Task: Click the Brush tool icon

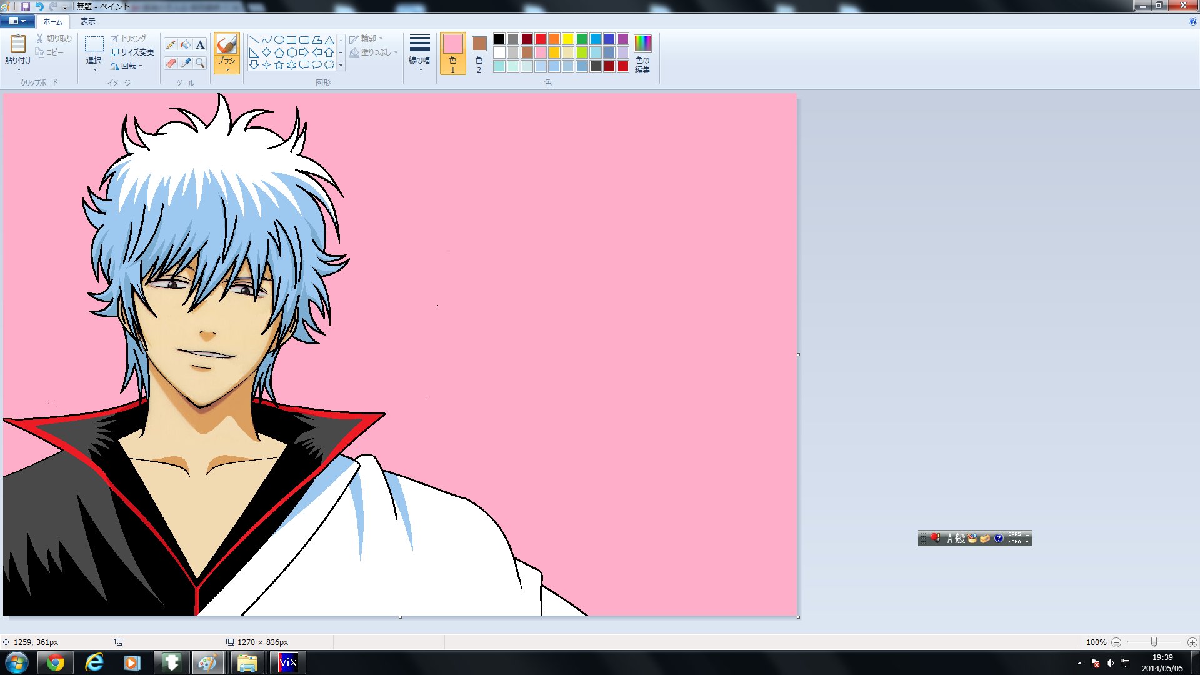Action: click(x=226, y=44)
